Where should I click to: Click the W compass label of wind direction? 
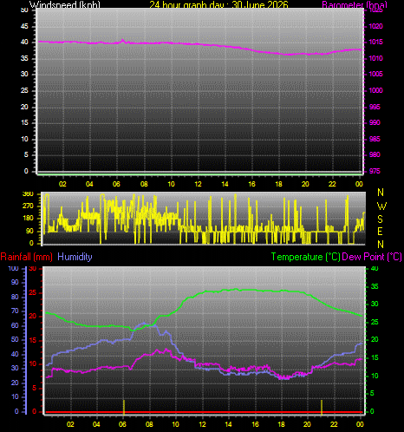coord(381,206)
